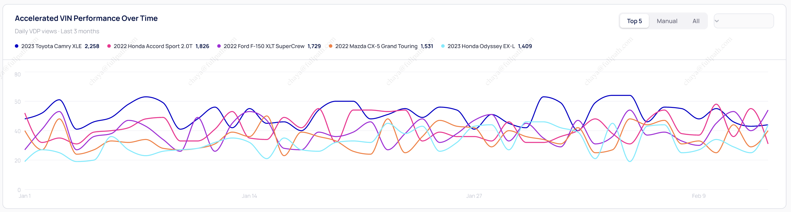Click the pink Honda Accord legend dot
The image size is (791, 212).
(109, 46)
